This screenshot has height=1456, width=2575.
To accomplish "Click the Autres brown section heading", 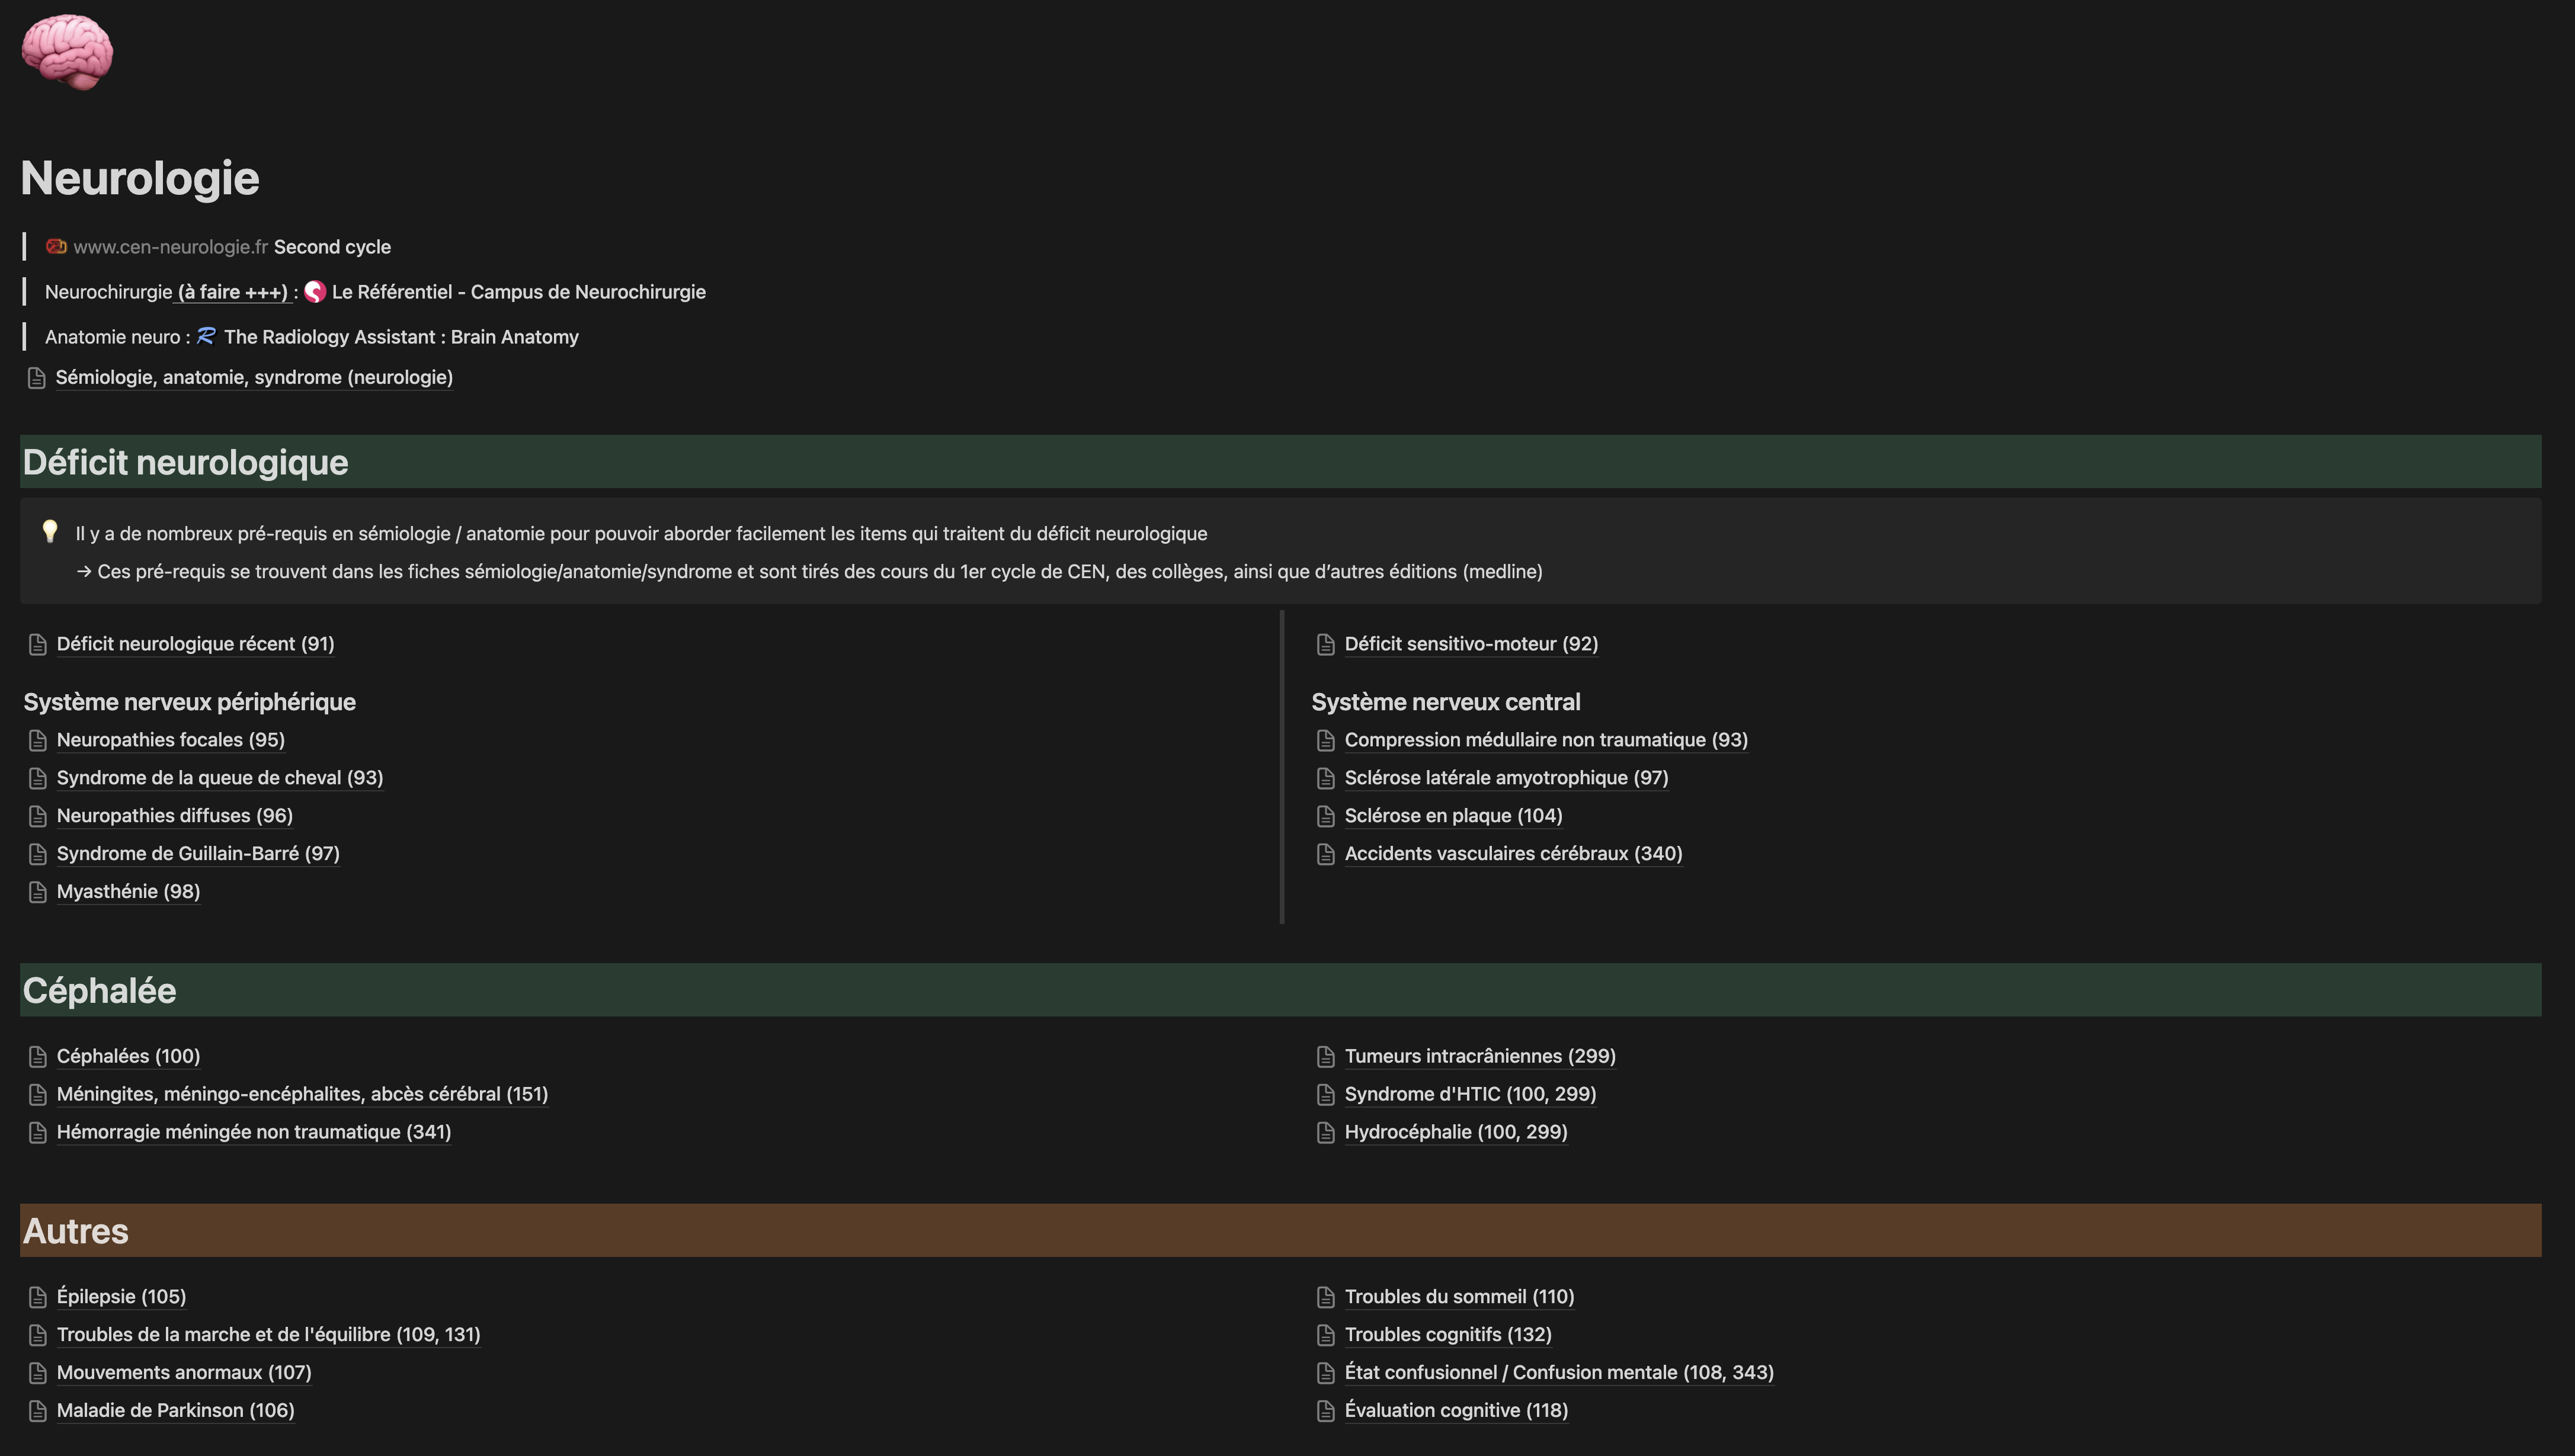I will tap(76, 1231).
